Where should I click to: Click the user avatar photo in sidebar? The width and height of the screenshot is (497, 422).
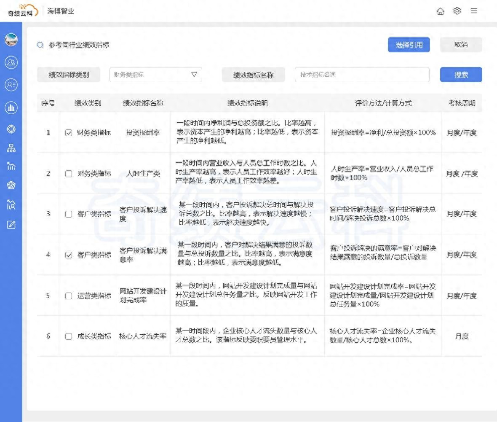(x=11, y=40)
